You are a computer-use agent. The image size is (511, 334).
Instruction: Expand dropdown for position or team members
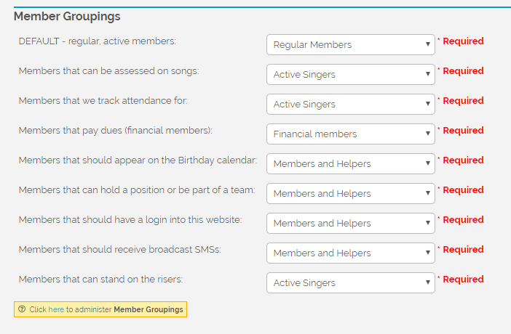click(351, 194)
